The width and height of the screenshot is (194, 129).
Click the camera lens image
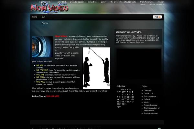(42, 47)
